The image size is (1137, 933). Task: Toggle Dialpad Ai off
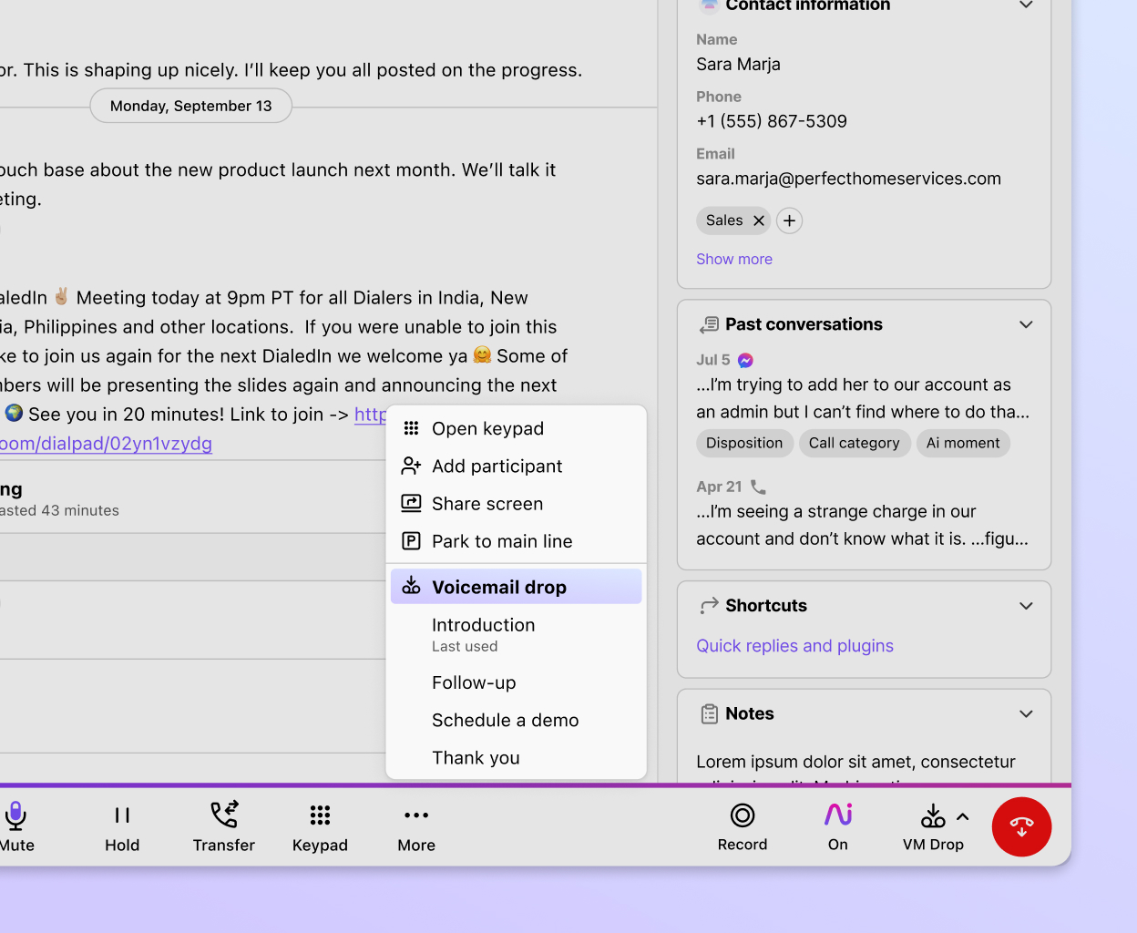point(836,826)
